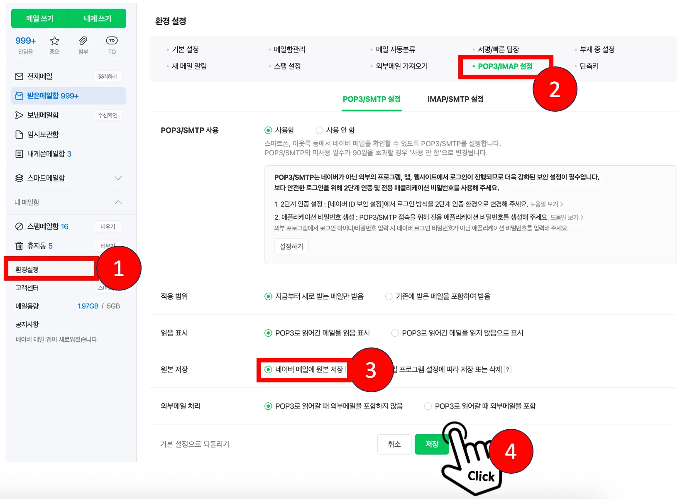
Task: Open 스팸메일함 blocked circle icon
Action: [x=19, y=227]
